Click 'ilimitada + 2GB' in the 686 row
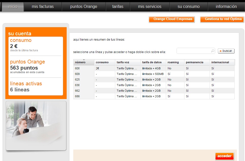The image size is (245, 161). click(151, 96)
